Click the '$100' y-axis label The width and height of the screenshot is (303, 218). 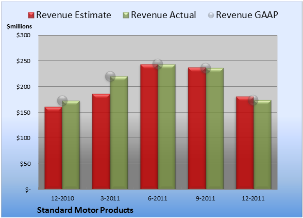[x=23, y=138]
